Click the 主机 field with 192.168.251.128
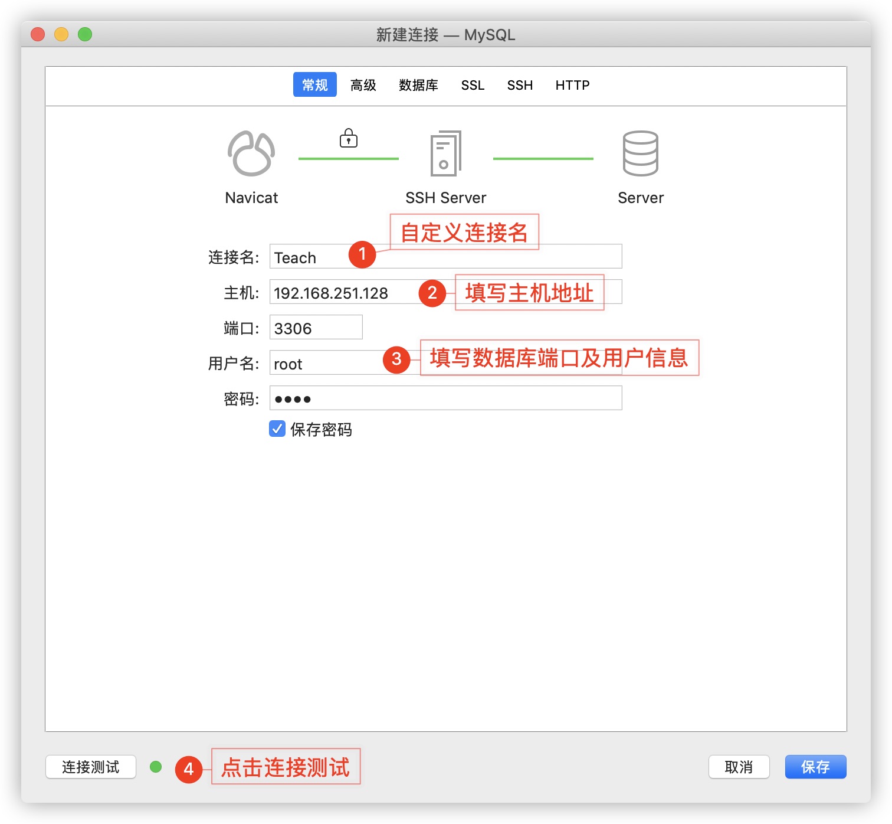Screen dimensions: 892x824 pos(446,292)
